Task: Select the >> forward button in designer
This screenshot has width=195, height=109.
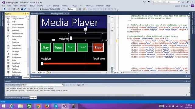Action: pyautogui.click(x=70, y=48)
